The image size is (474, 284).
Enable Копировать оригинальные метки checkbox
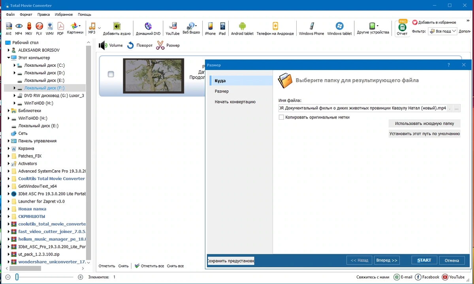tap(281, 117)
